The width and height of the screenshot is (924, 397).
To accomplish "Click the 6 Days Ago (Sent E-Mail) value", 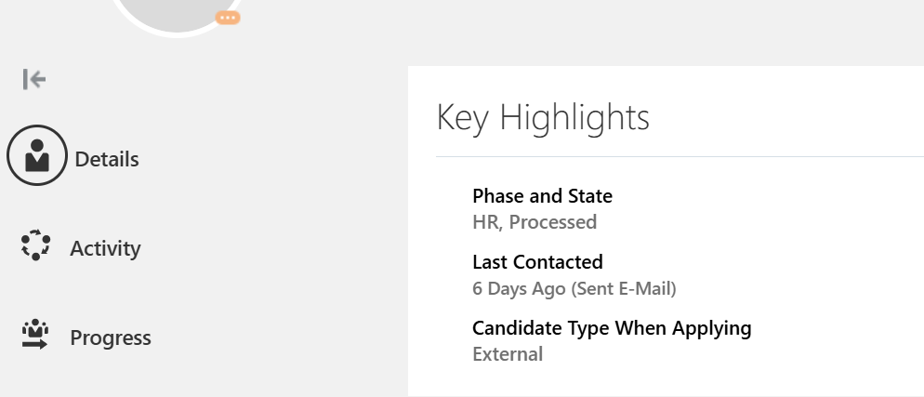I will [x=574, y=288].
